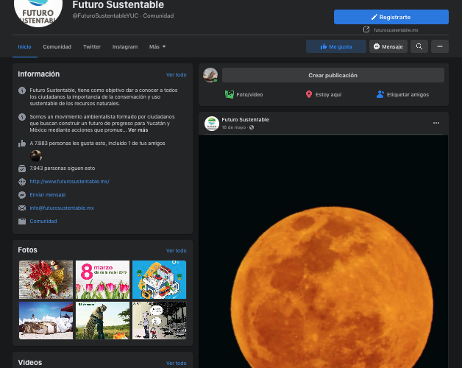Click the globe website icon
Screen dimensions: 462x368
pos(22,182)
